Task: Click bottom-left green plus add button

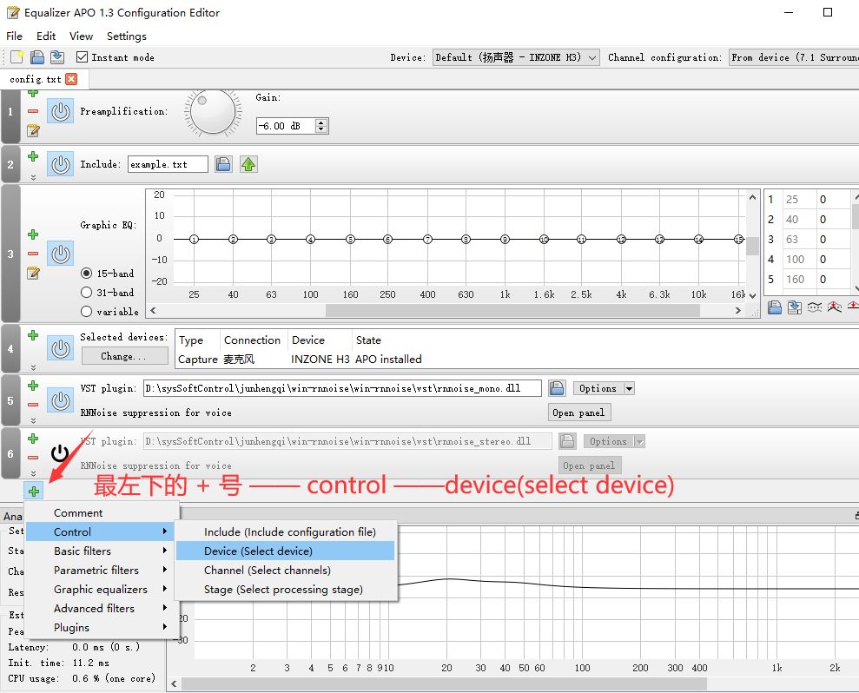Action: tap(33, 492)
